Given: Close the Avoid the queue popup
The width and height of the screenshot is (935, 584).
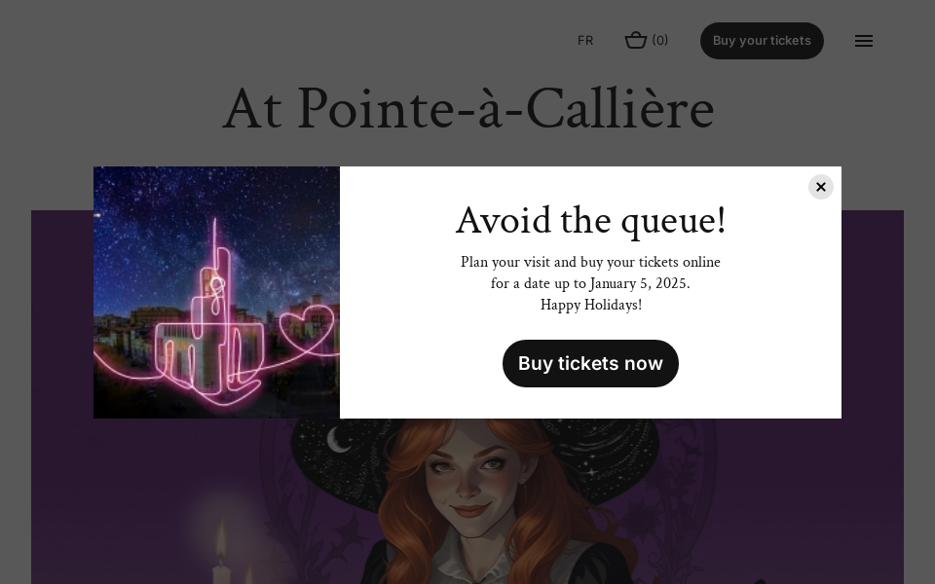Looking at the screenshot, I should click(x=821, y=187).
